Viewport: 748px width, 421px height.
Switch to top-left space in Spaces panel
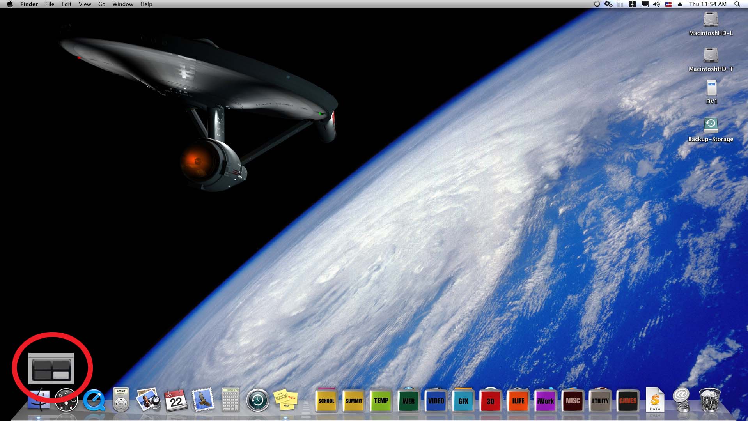tap(42, 365)
